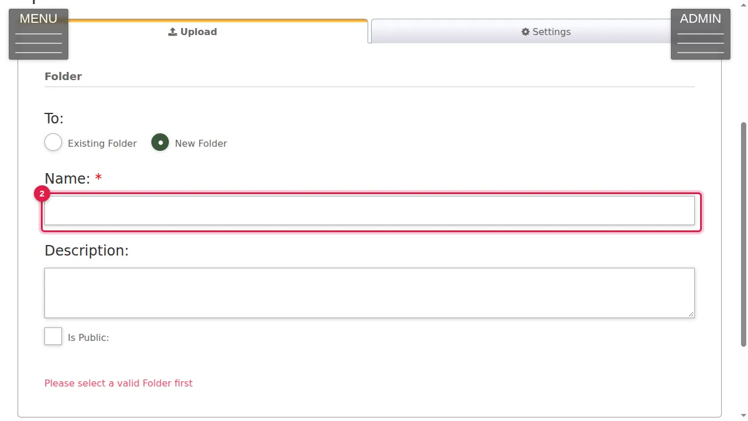The width and height of the screenshot is (748, 421).
Task: Click the Folder section heading
Action: (63, 77)
